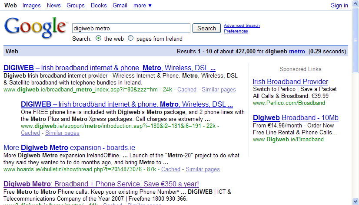Expand the 'more' dropdown menu

click(143, 5)
